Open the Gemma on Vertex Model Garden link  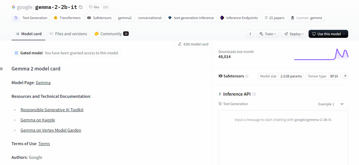[x=51, y=130]
